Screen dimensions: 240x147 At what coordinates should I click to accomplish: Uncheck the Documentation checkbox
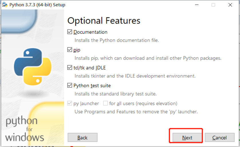(70, 32)
